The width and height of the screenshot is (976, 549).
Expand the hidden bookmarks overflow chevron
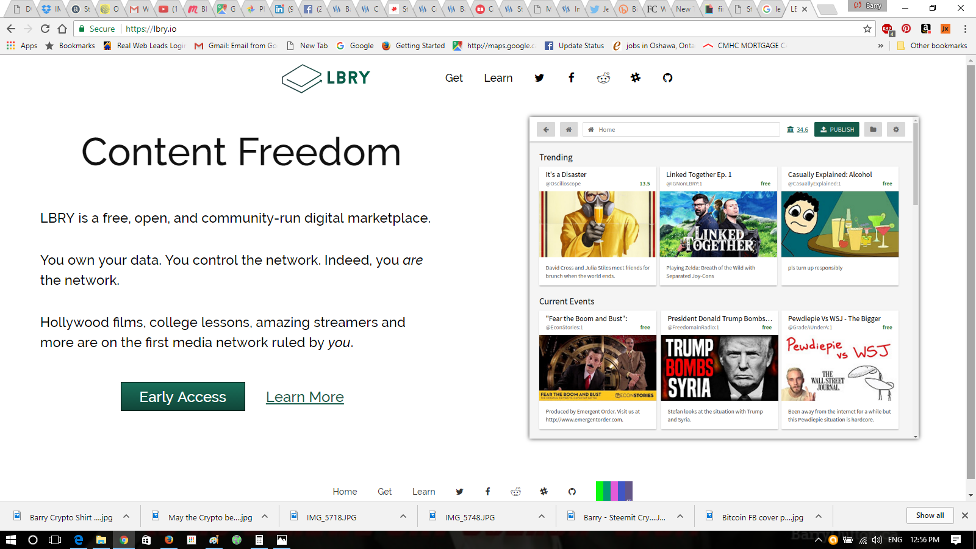pyautogui.click(x=881, y=46)
